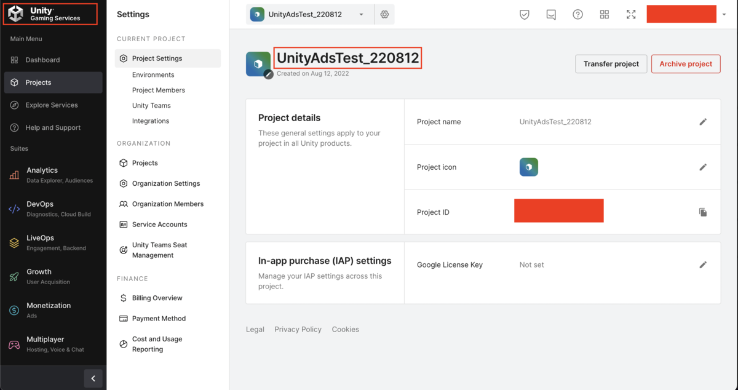
Task: Open Integrations settings
Action: pos(151,121)
